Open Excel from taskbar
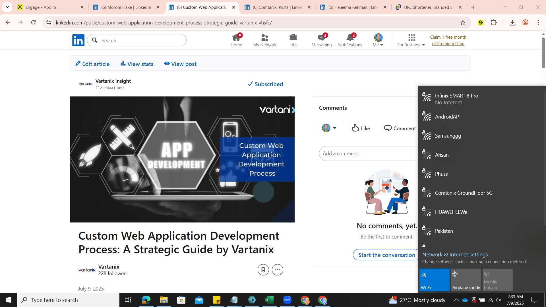Viewport: 546px width, 307px height. coord(269,300)
